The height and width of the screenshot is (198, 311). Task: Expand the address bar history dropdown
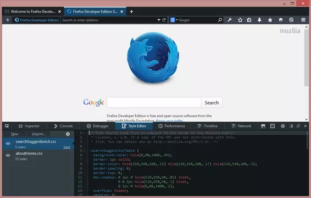pos(159,20)
